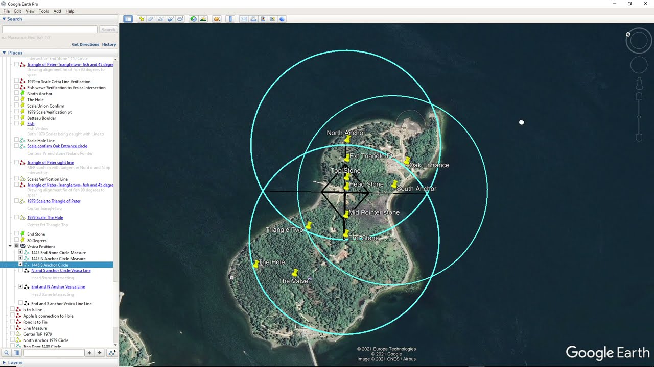The width and height of the screenshot is (654, 367).
Task: Click the move up arrow button
Action: (89, 353)
